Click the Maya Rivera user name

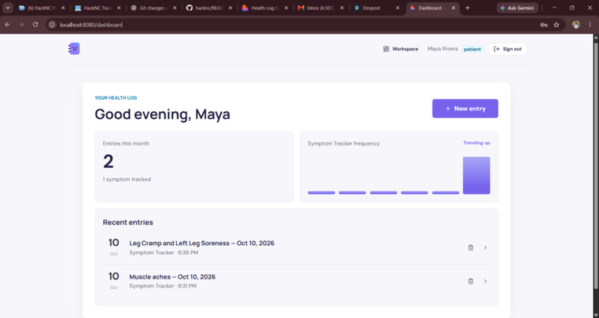(x=442, y=49)
